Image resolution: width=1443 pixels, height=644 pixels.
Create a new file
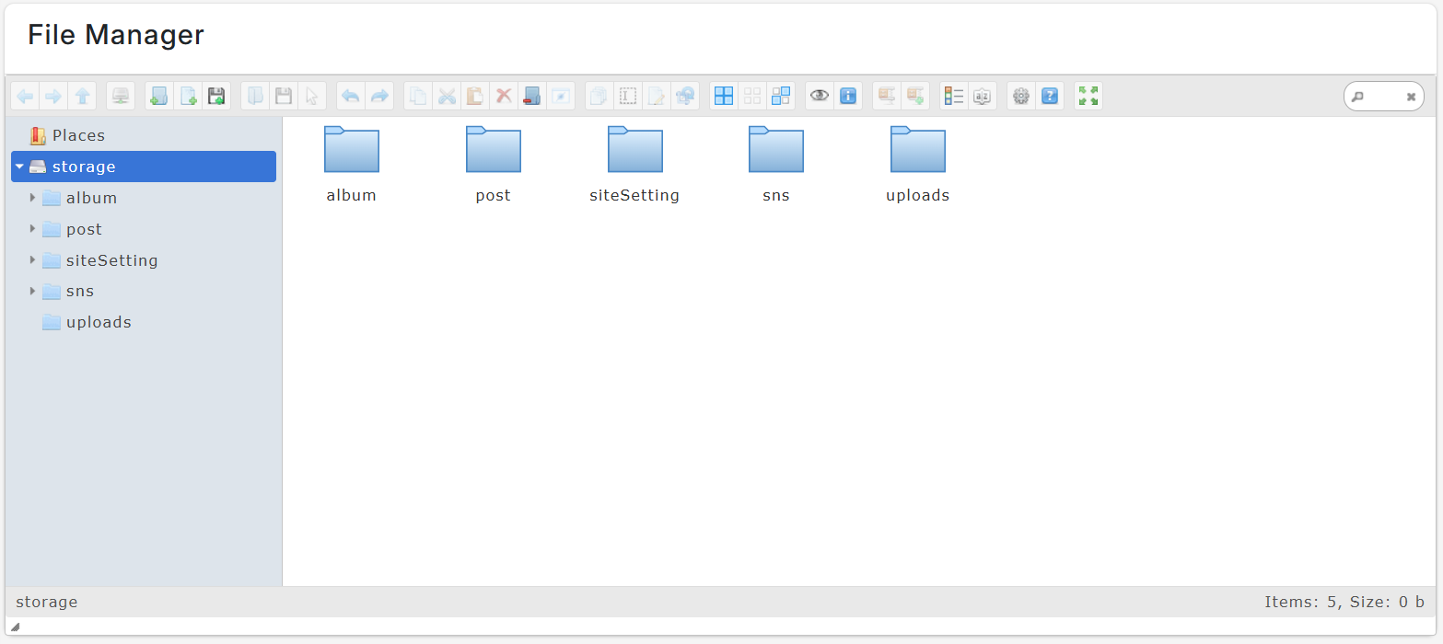(188, 96)
